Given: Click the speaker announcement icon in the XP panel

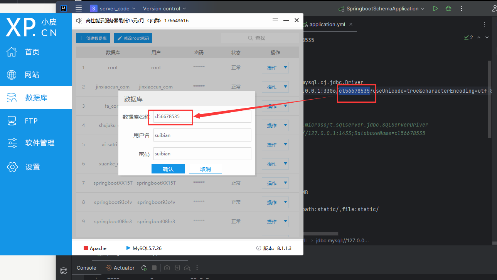Looking at the screenshot, I should point(79,20).
